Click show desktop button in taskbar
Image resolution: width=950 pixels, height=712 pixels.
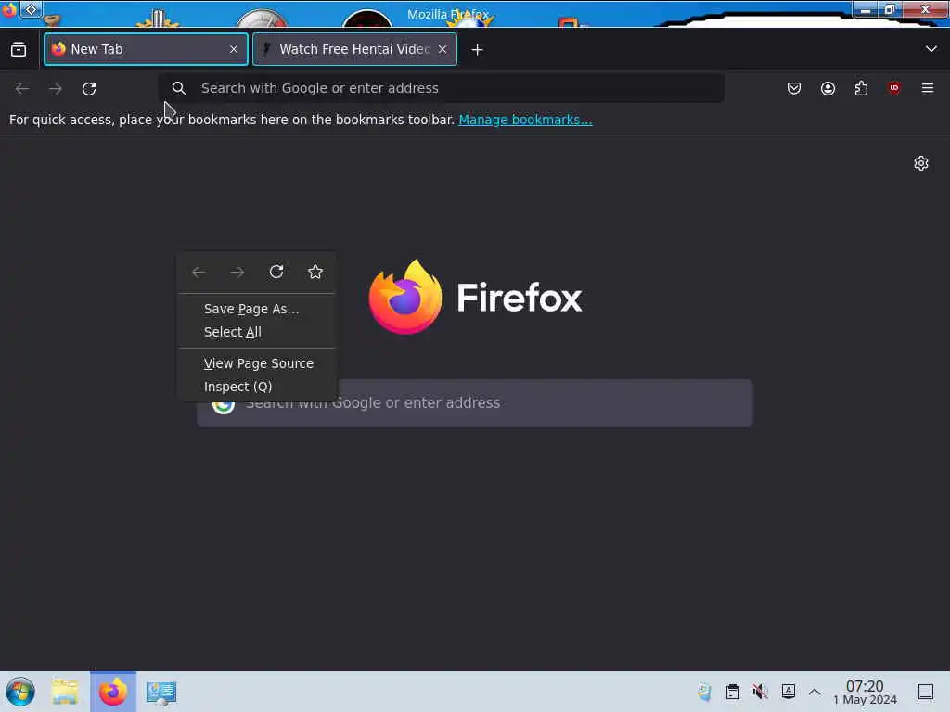click(925, 692)
